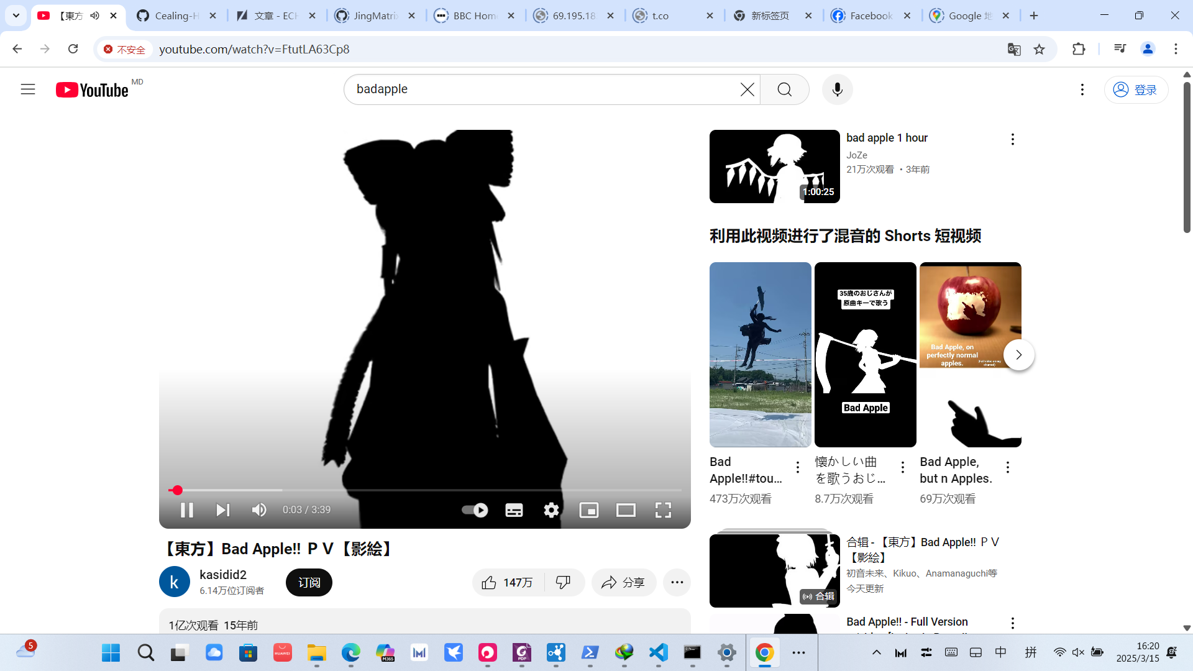Image resolution: width=1193 pixels, height=671 pixels.
Task: Open the 合辑 mix playlist thumbnail
Action: point(775,570)
